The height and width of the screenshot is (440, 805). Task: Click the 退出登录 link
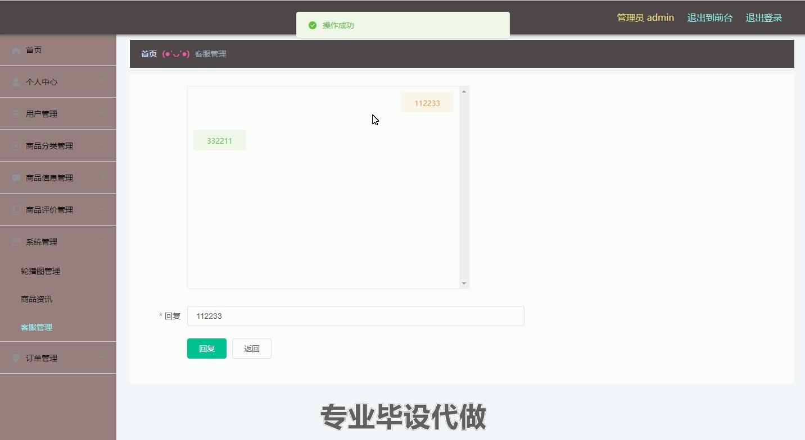[763, 18]
